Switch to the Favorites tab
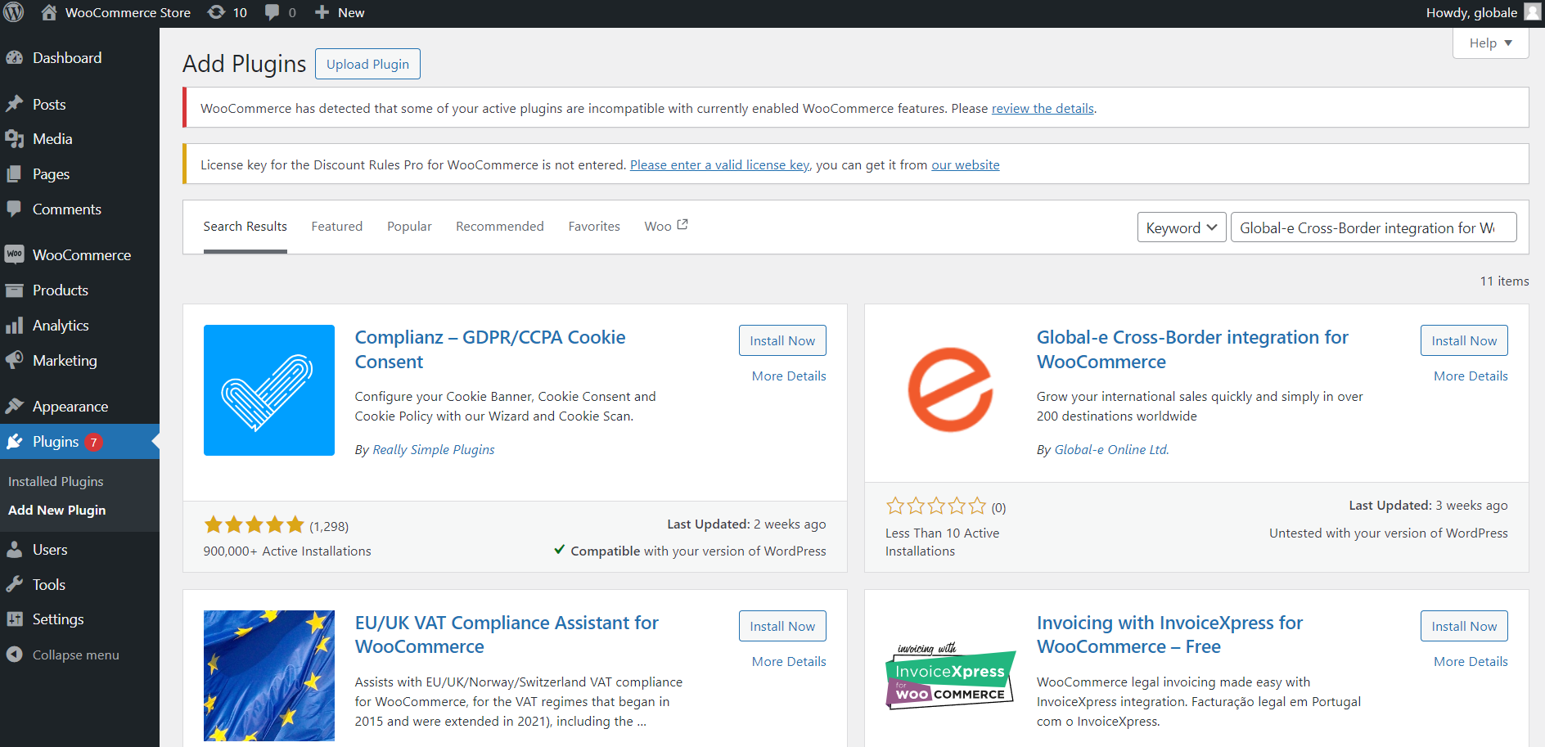 click(594, 227)
